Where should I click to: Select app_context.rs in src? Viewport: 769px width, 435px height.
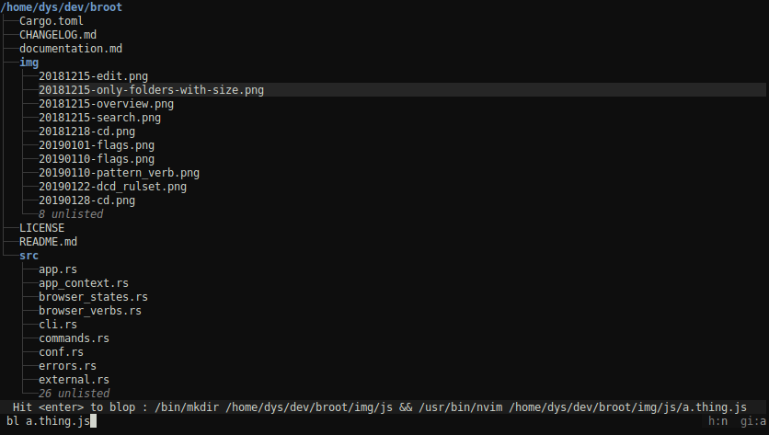coord(84,283)
